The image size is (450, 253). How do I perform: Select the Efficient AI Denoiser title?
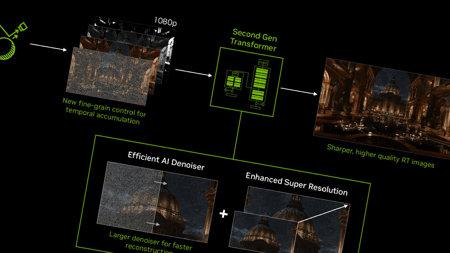[x=166, y=161]
